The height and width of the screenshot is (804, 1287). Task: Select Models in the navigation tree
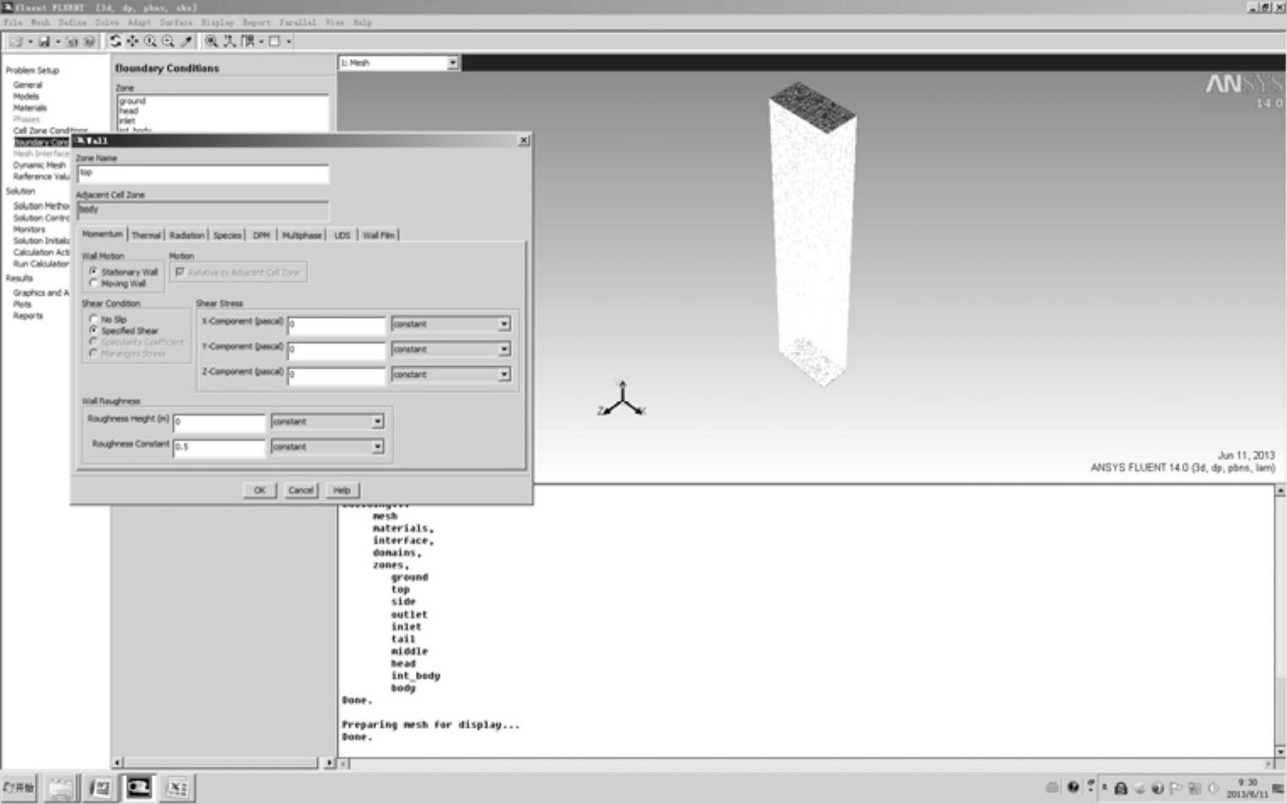click(25, 97)
